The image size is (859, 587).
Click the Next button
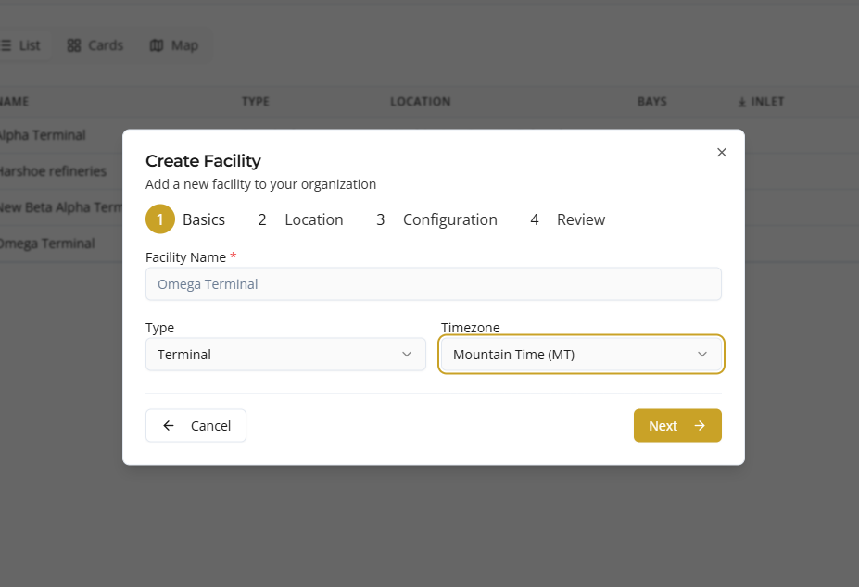pyautogui.click(x=677, y=426)
